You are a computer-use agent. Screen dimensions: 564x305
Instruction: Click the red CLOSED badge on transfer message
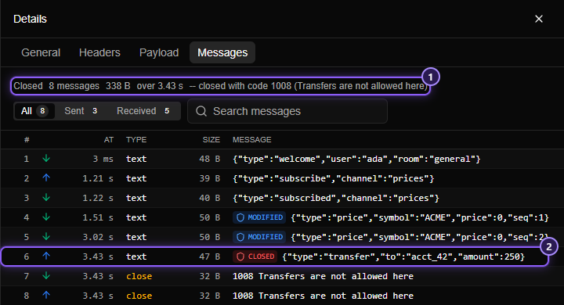pos(255,257)
